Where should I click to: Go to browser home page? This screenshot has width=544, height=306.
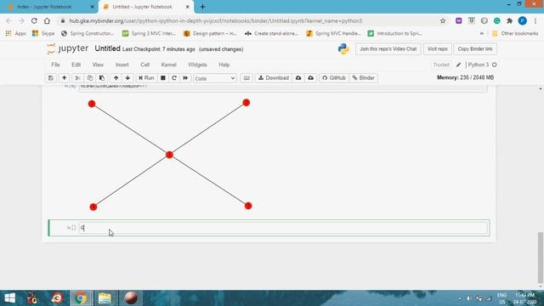pos(47,20)
